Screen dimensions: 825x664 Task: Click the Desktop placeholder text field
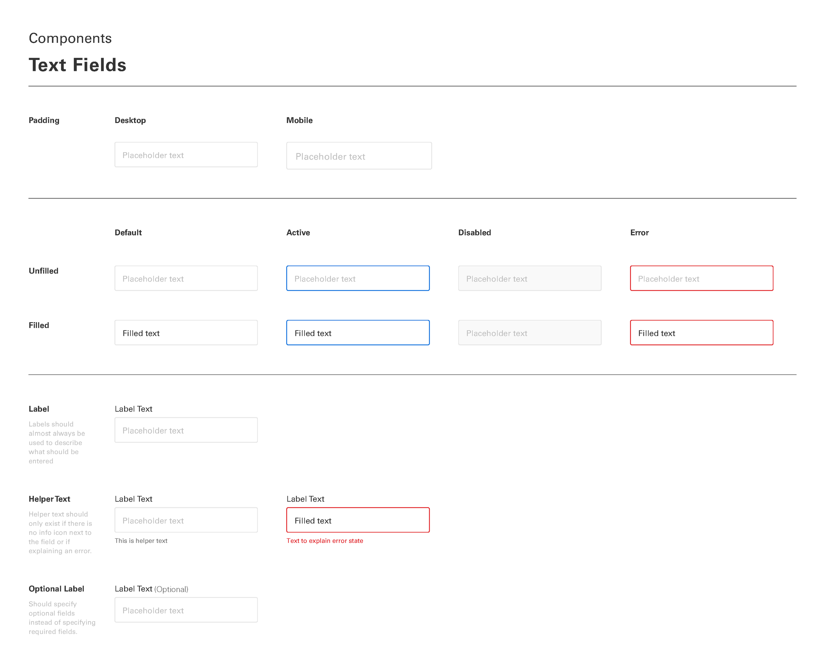click(x=186, y=155)
